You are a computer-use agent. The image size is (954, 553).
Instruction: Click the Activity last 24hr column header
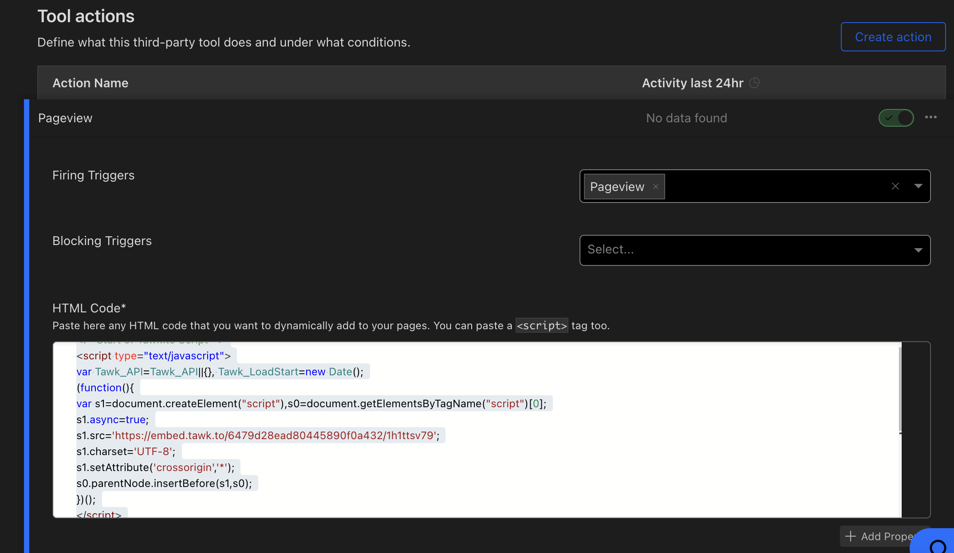692,82
